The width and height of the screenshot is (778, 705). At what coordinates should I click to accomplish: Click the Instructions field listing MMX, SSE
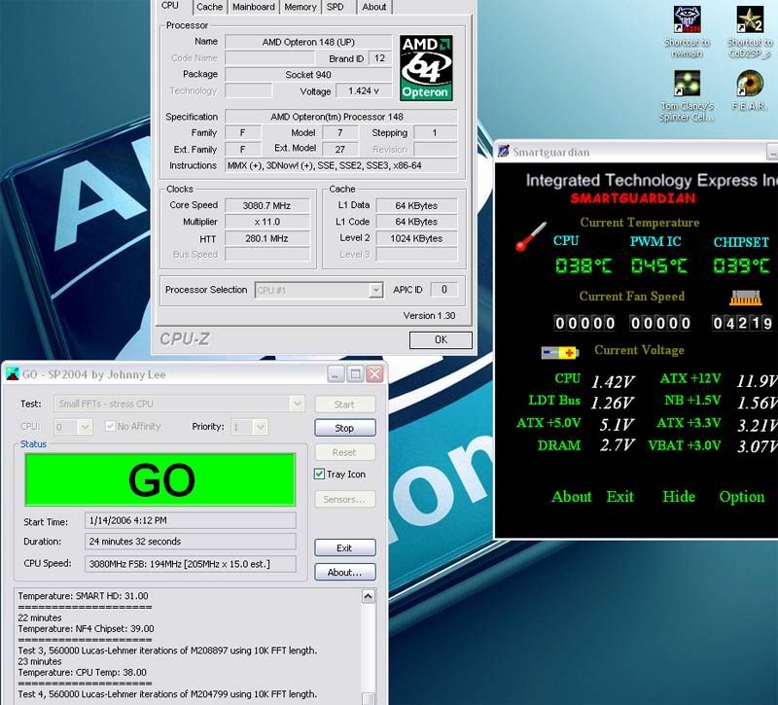tap(341, 165)
